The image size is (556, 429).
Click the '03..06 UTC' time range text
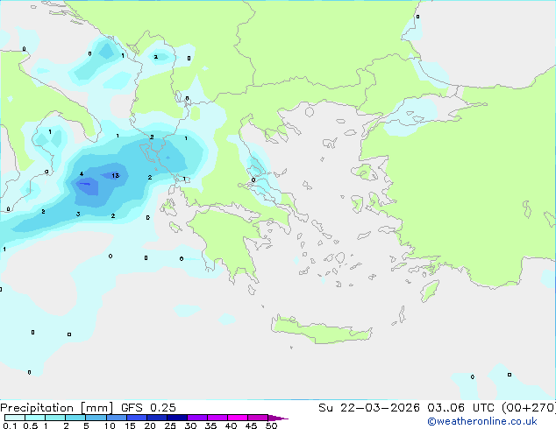(460, 408)
